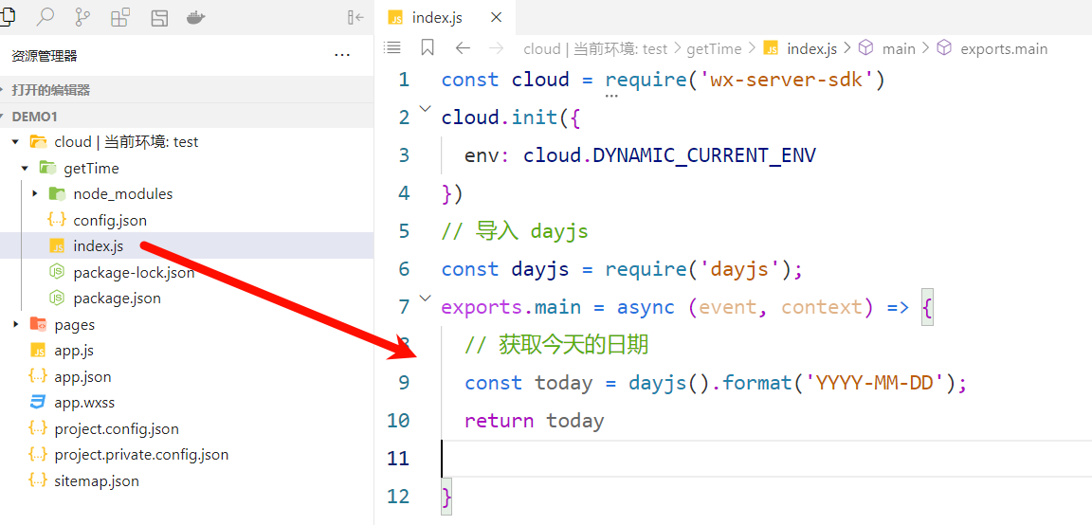Click the bookmark icon in the editor toolbar
The width and height of the screenshot is (1092, 525).
(428, 48)
